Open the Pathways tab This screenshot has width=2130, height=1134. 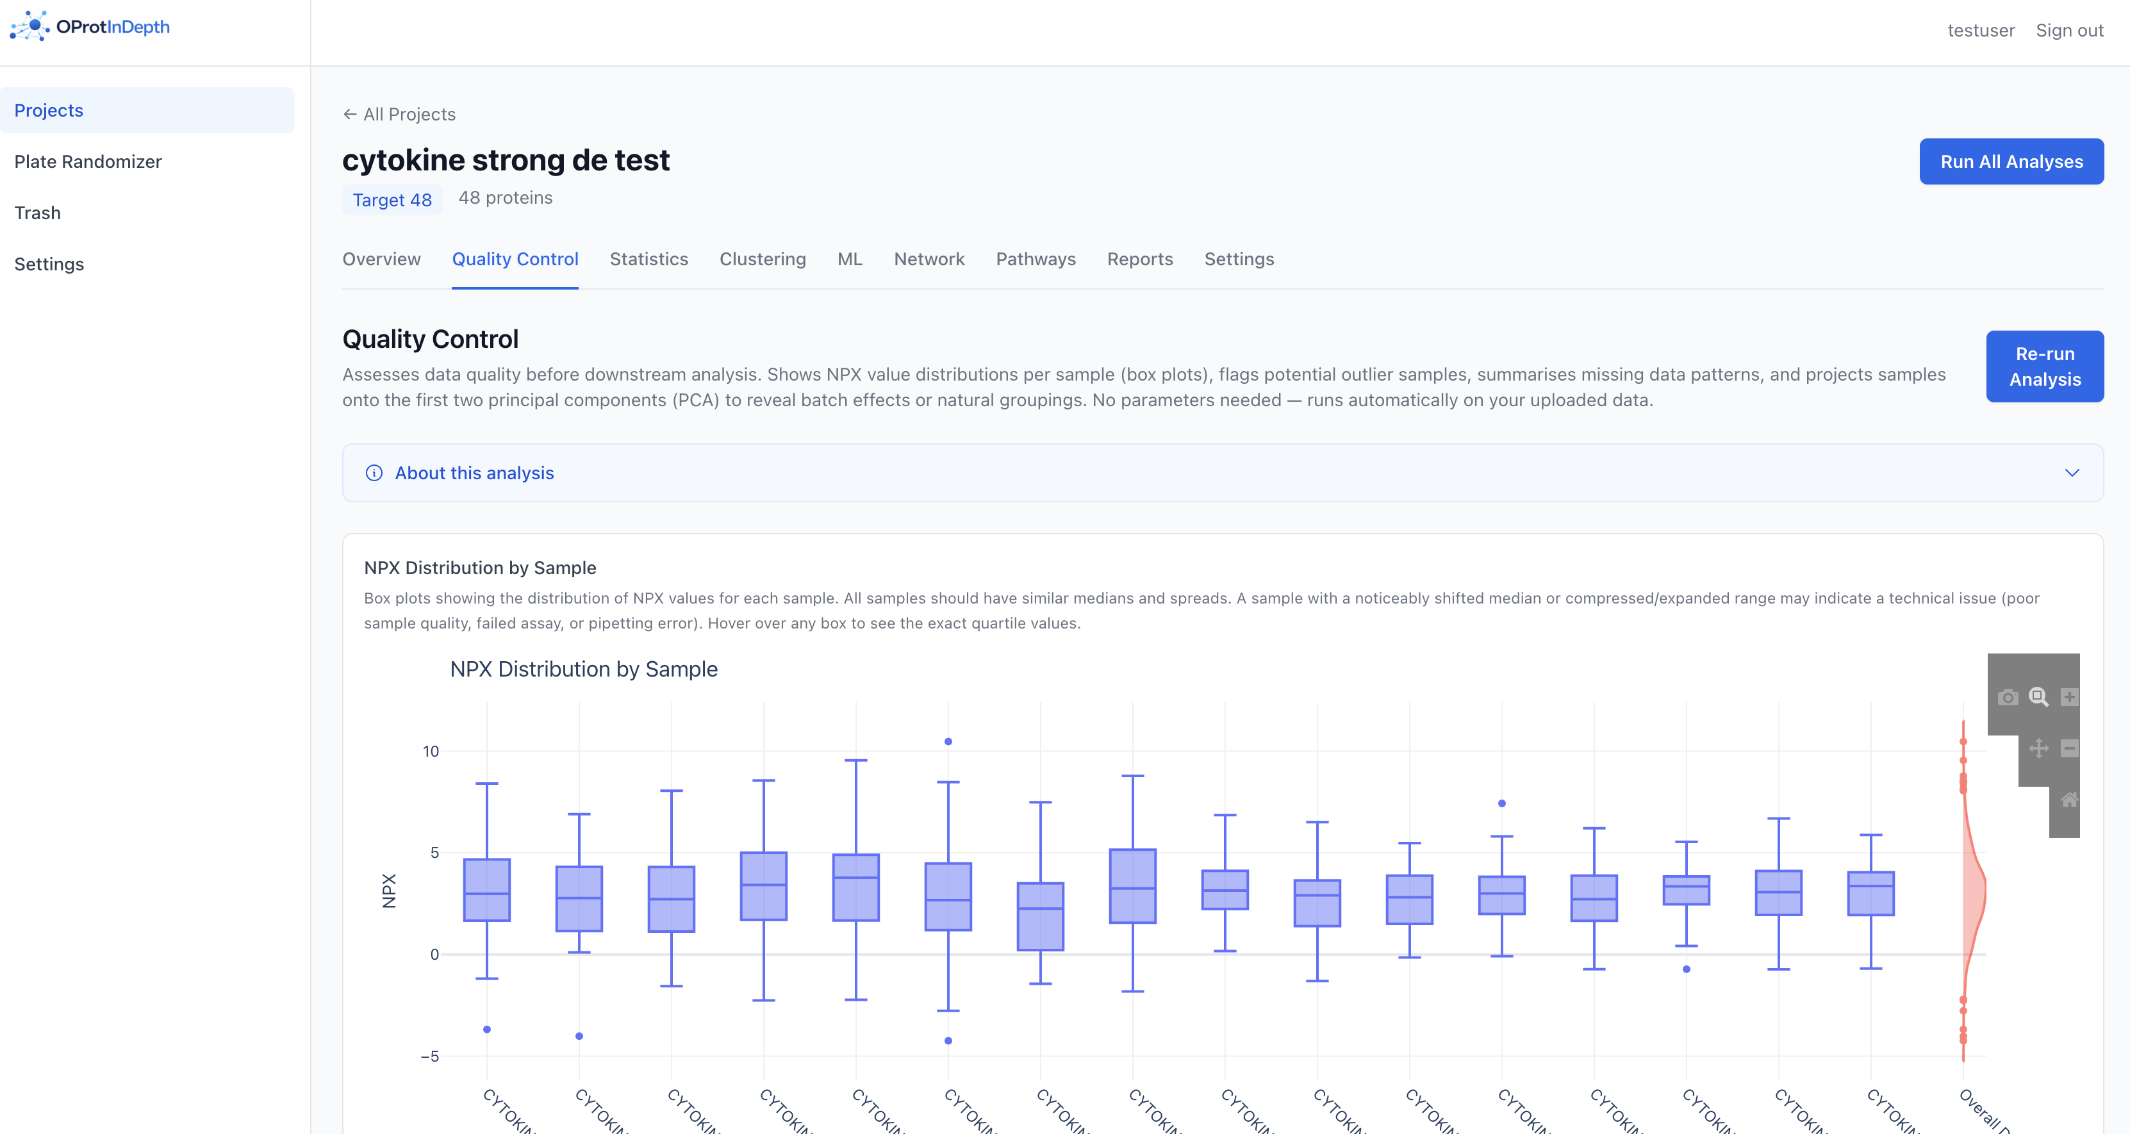[x=1036, y=259]
